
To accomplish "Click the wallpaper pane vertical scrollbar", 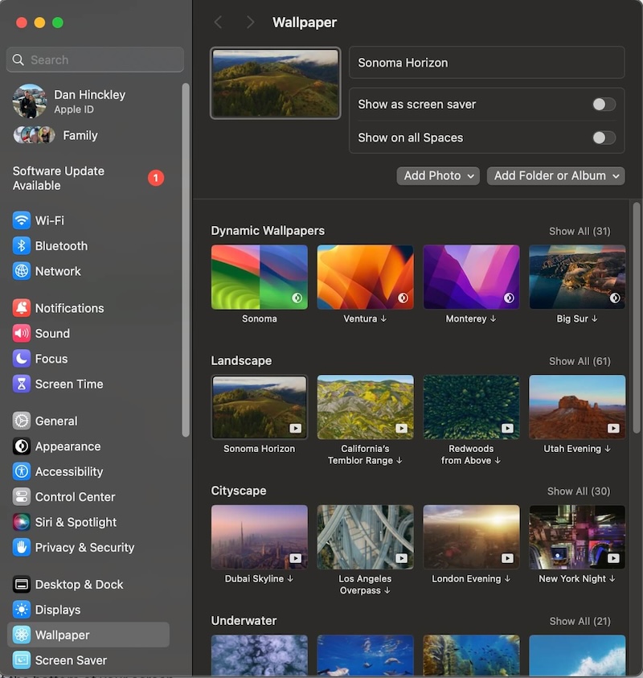I will coord(636,318).
